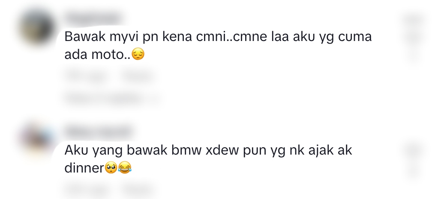444x199 pixels.
Task: Tap the timestamp under the 'ada moto..' comment
Action: pyautogui.click(x=87, y=76)
